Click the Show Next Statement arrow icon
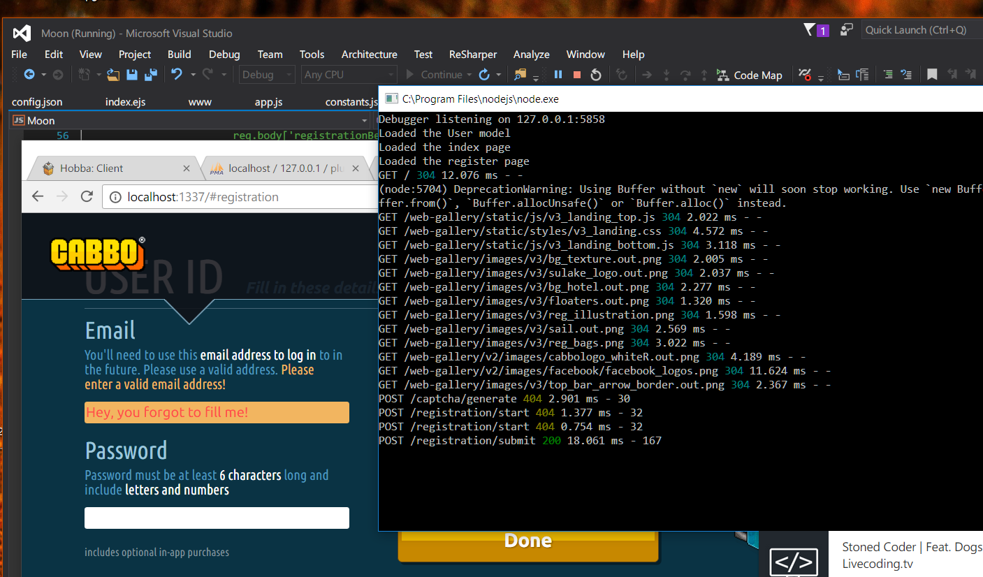Image resolution: width=983 pixels, height=577 pixels. (x=646, y=75)
